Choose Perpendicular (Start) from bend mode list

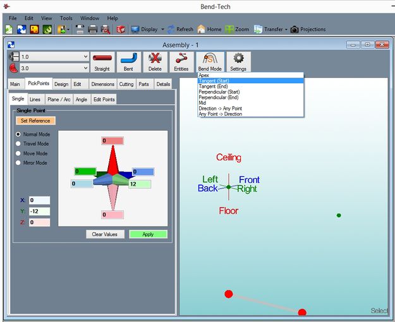pyautogui.click(x=218, y=92)
